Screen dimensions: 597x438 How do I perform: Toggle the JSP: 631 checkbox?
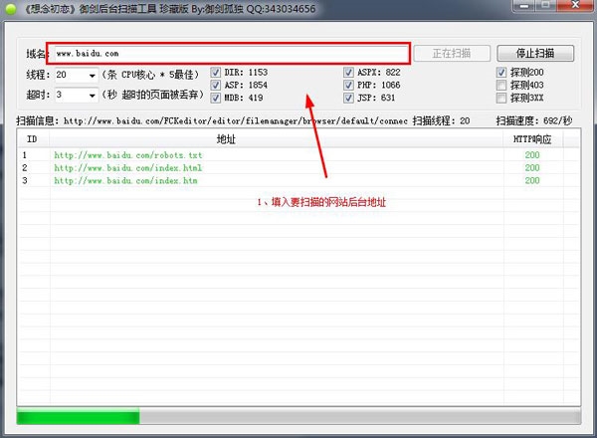(x=348, y=98)
